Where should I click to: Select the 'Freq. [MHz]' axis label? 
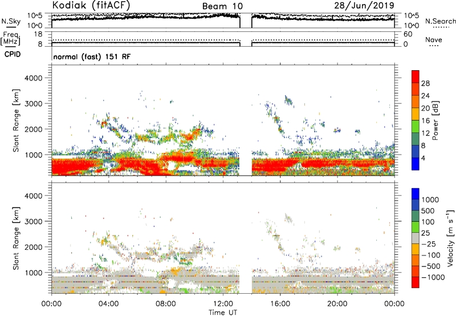click(10, 39)
